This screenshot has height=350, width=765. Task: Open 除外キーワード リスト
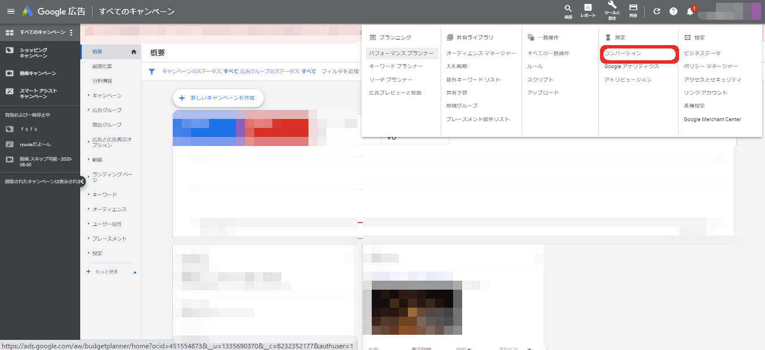pos(473,80)
